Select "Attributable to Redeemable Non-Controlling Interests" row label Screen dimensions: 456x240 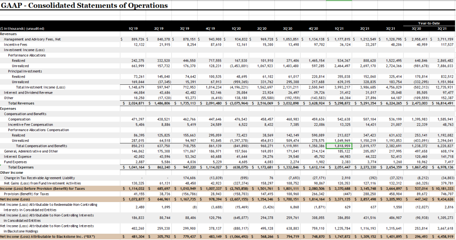[49, 207]
